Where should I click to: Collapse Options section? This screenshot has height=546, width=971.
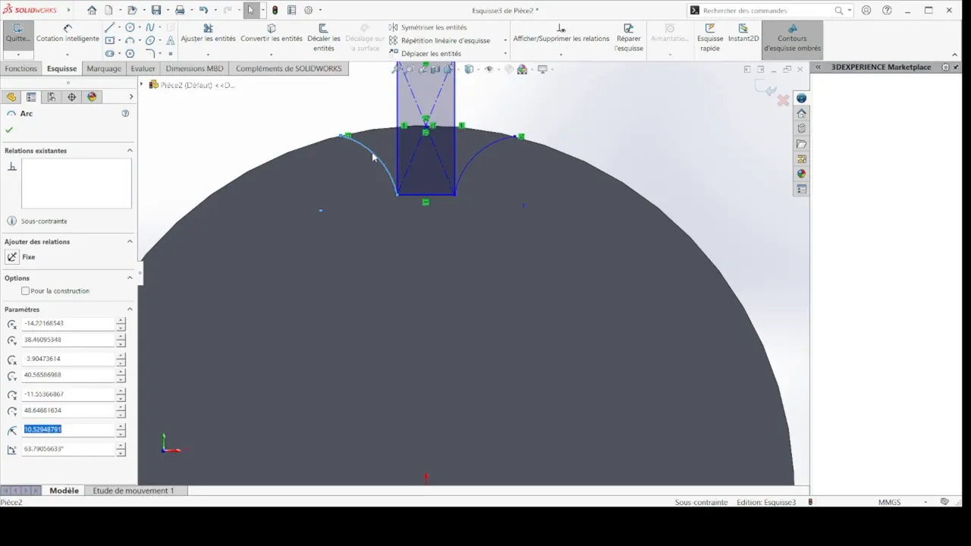(130, 278)
